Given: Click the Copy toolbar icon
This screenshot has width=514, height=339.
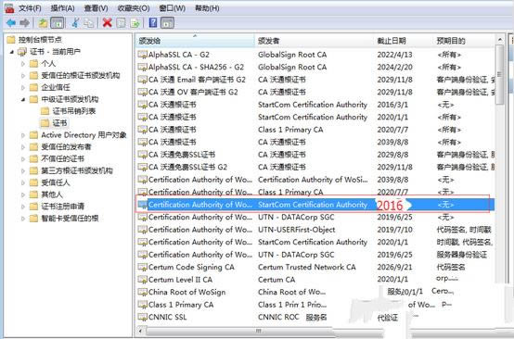Looking at the screenshot, I should pos(88,23).
